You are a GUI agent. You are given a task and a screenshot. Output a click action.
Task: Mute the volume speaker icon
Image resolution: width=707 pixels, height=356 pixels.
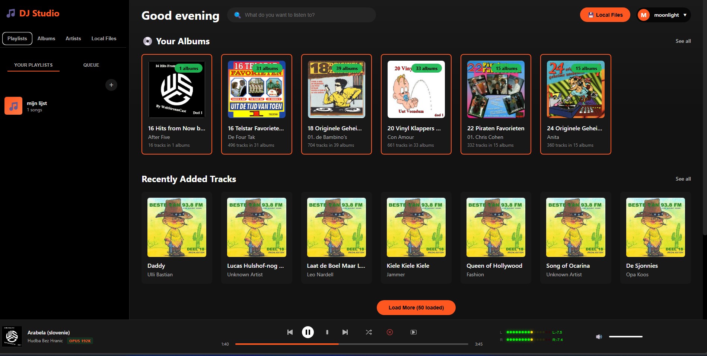point(599,337)
